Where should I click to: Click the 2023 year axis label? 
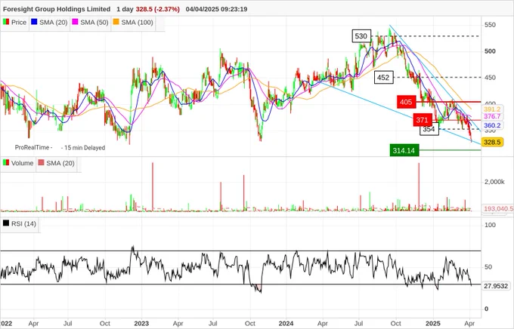coord(141,324)
